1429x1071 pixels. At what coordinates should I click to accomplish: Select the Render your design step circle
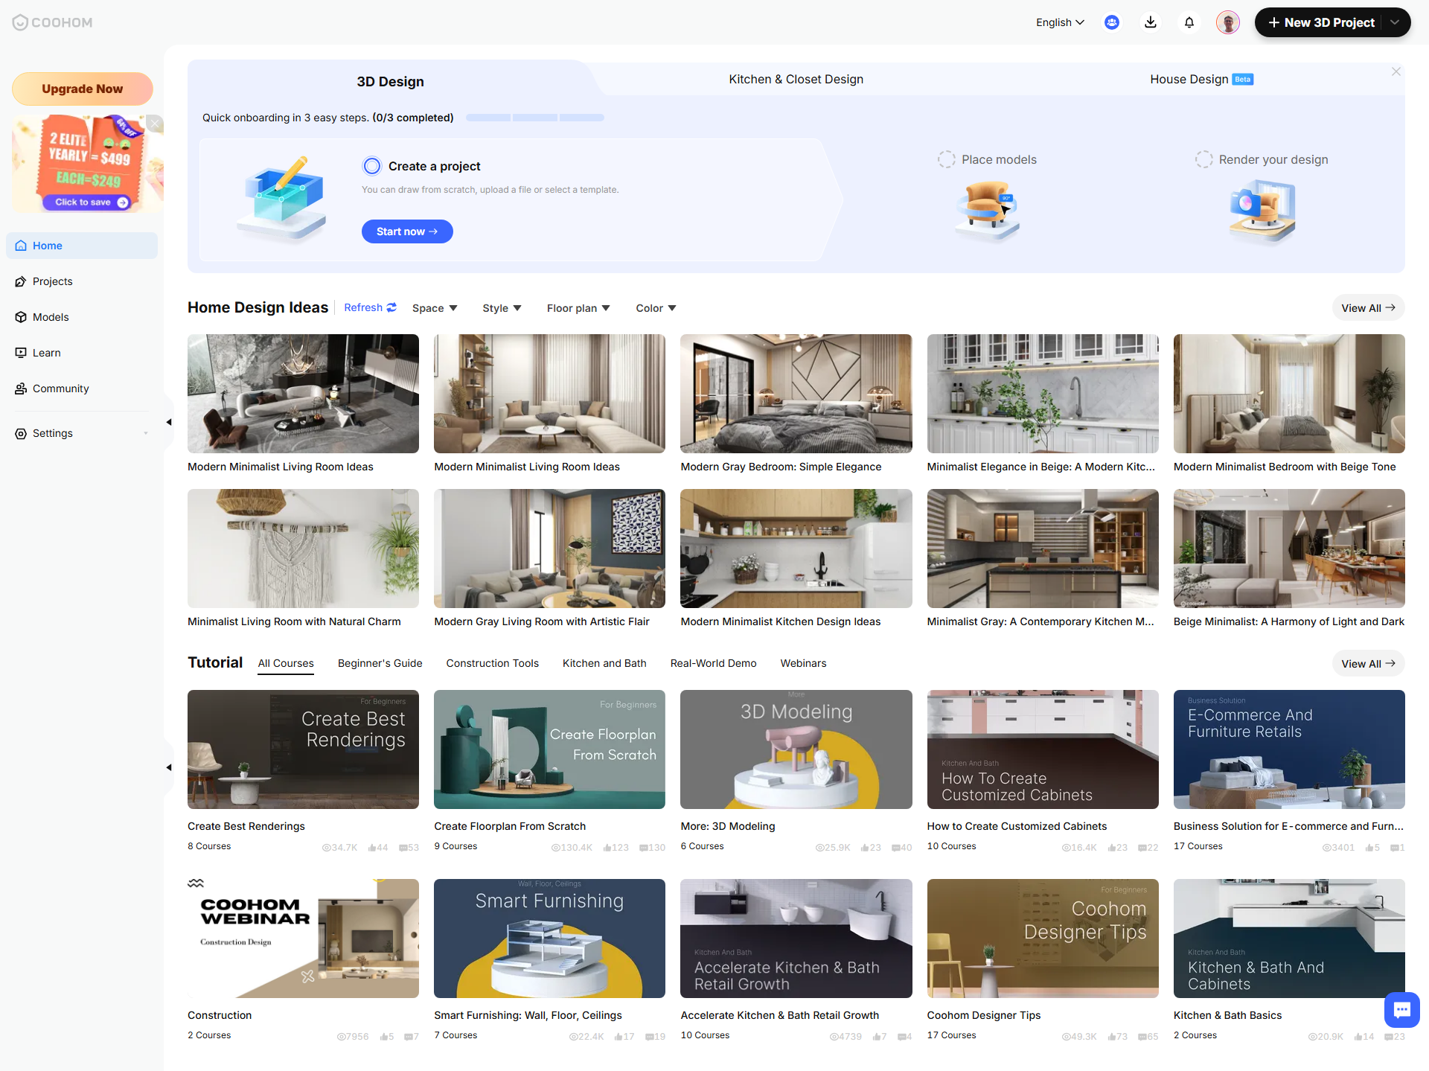(1203, 159)
